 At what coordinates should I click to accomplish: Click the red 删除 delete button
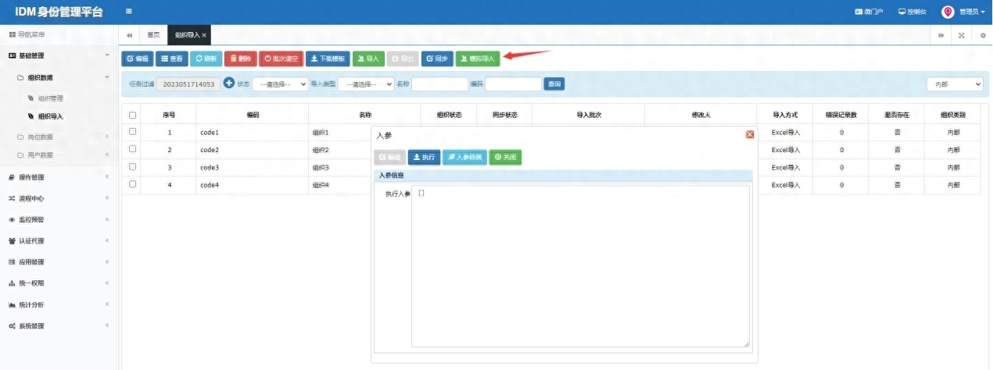pyautogui.click(x=240, y=59)
